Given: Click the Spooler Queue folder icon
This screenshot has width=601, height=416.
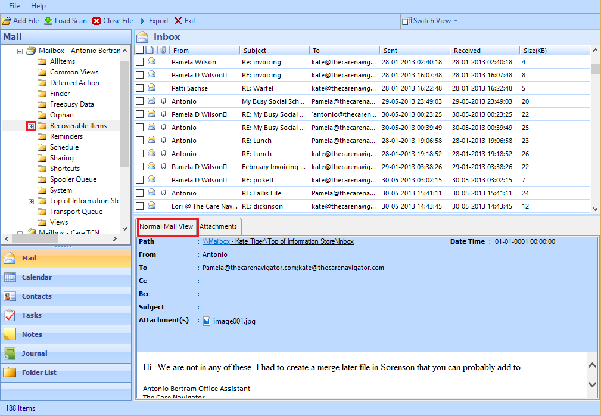Looking at the screenshot, I should 42,179.
